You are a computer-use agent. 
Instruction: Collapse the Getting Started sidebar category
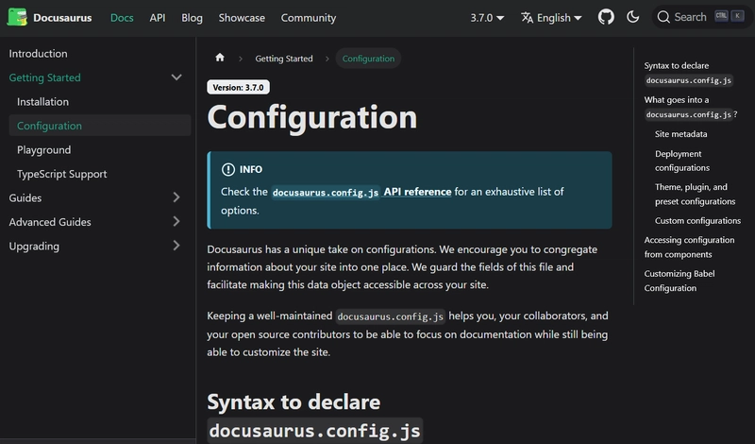tap(176, 77)
